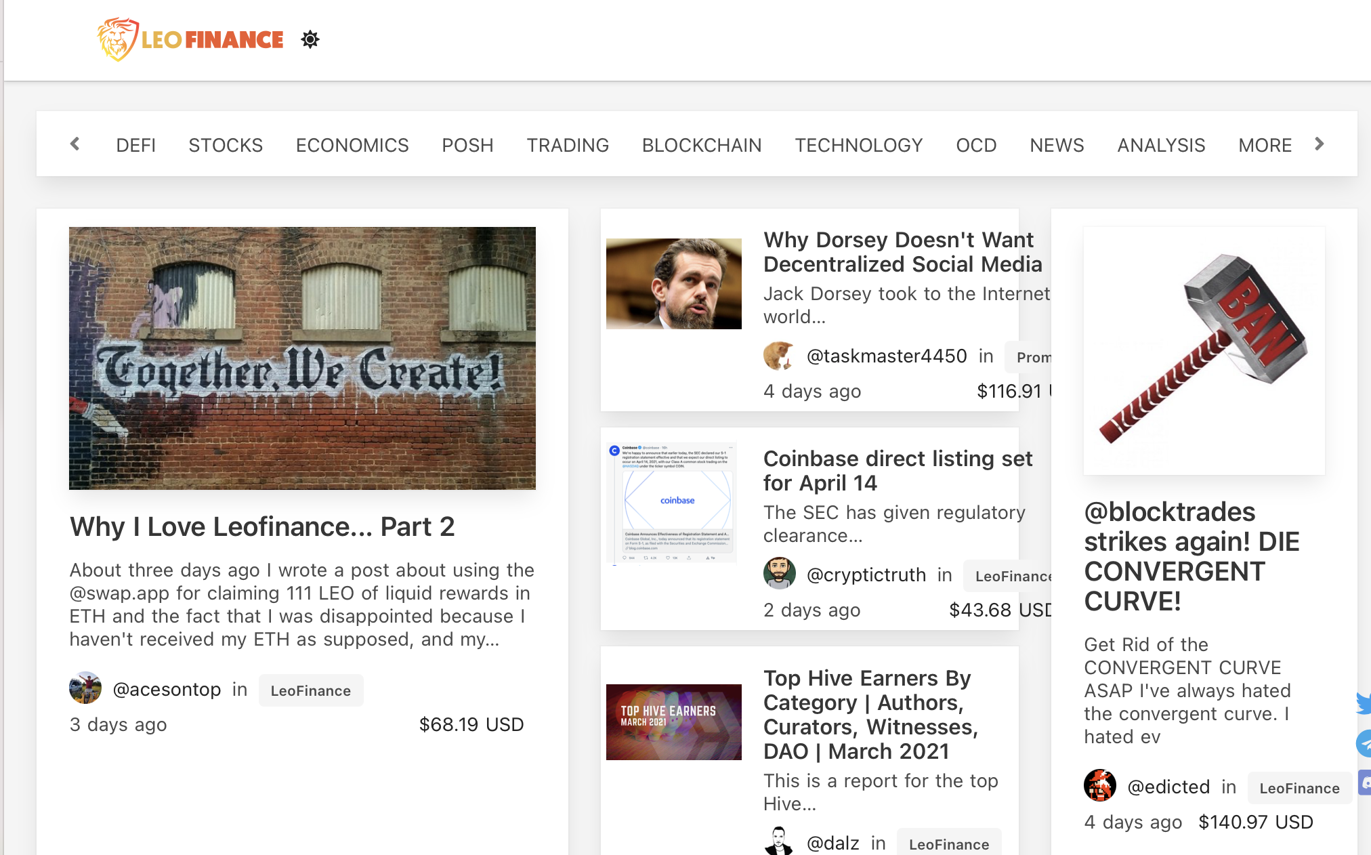Click $43.68 USD payout value
1371x855 pixels.
pos(1000,610)
